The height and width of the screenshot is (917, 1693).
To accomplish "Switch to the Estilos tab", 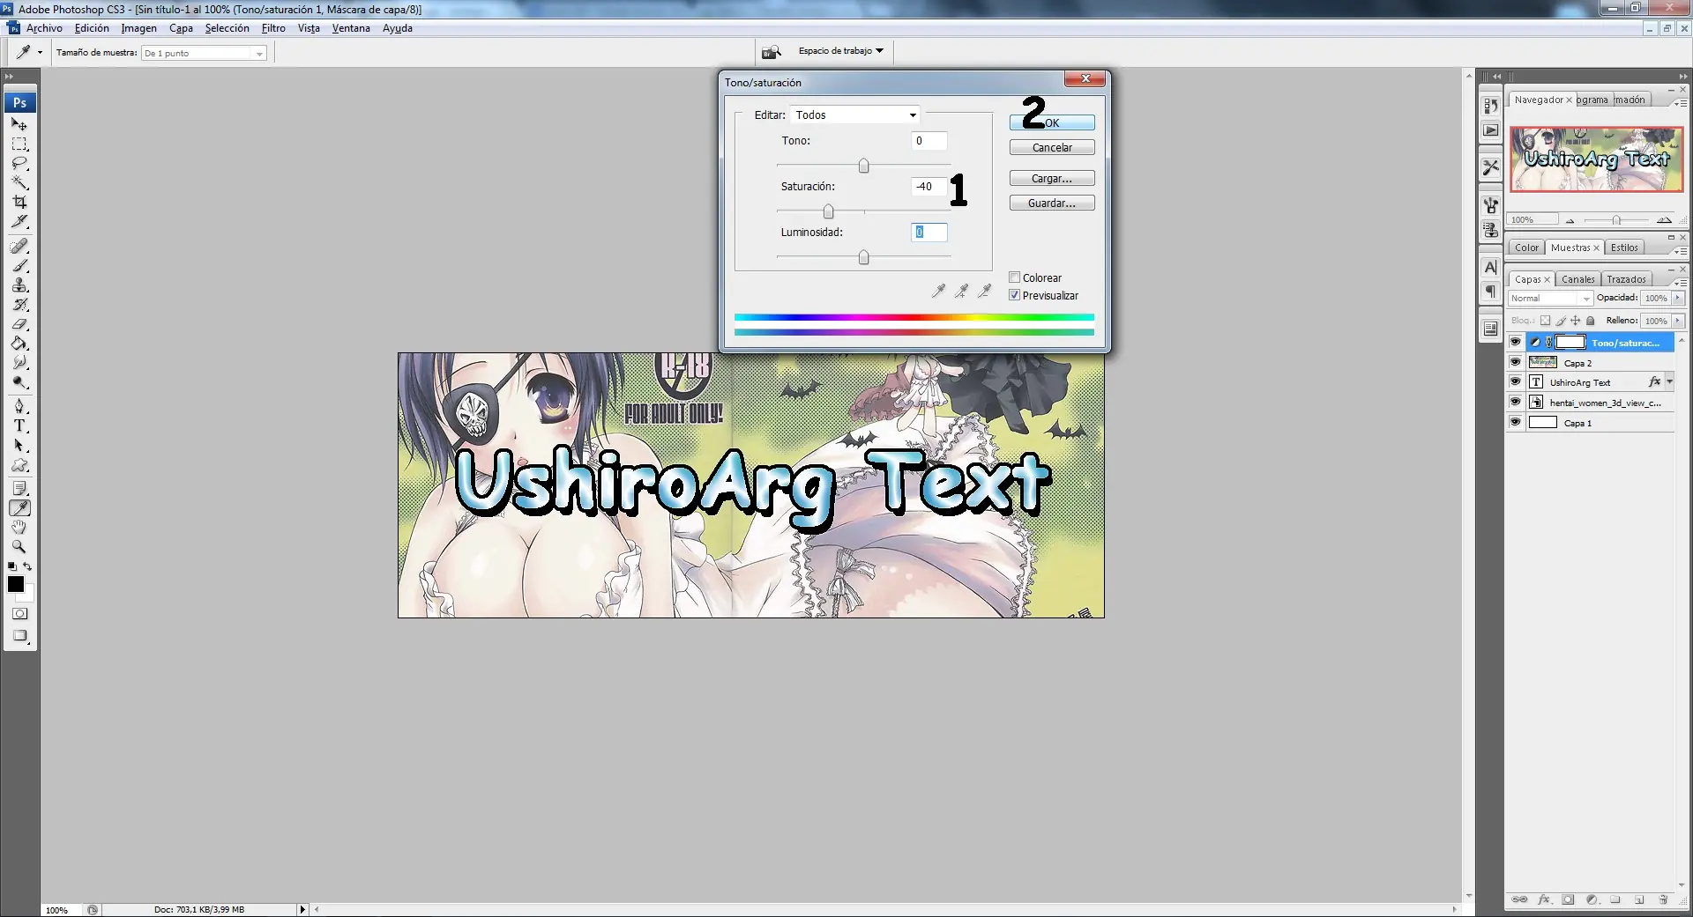I will coord(1624,248).
